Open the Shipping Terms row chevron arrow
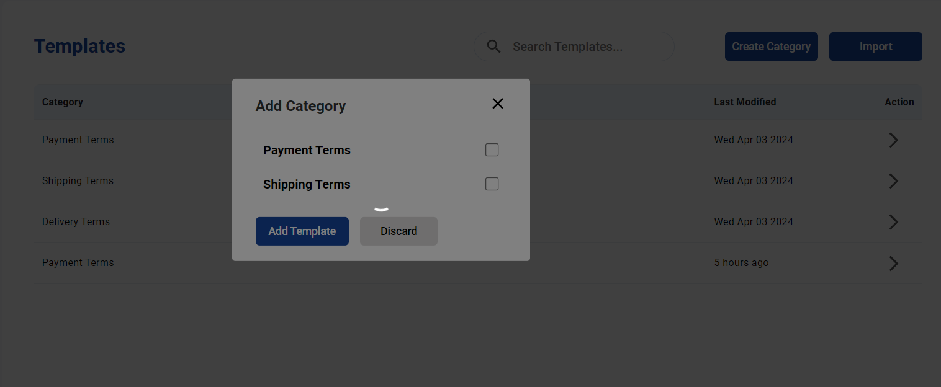This screenshot has width=941, height=387. (x=893, y=181)
